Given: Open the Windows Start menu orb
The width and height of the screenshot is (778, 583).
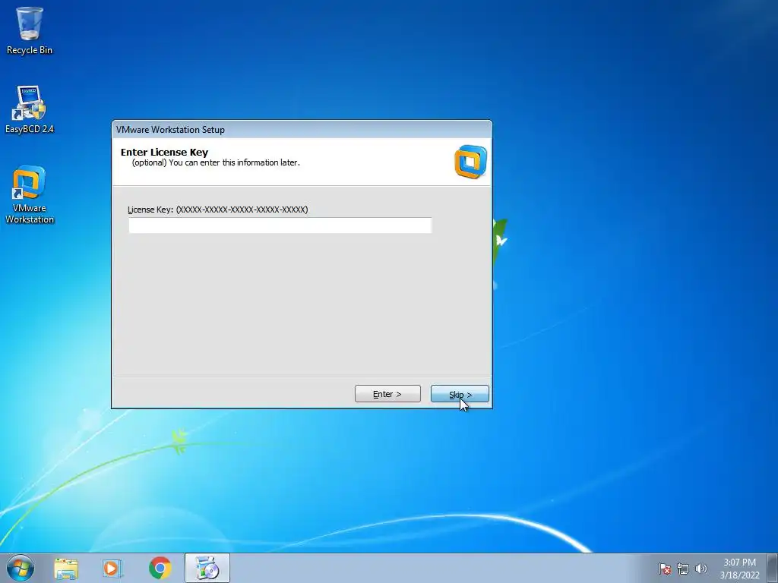Looking at the screenshot, I should [x=21, y=568].
